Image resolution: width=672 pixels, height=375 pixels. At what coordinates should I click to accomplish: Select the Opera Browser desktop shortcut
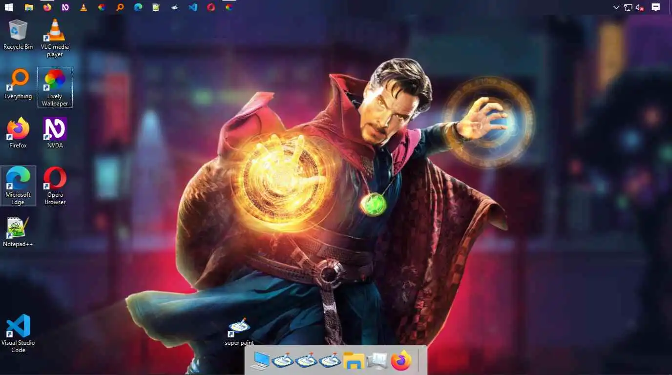point(55,186)
